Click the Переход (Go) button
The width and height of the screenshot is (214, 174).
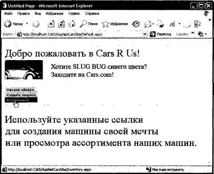coord(160,34)
